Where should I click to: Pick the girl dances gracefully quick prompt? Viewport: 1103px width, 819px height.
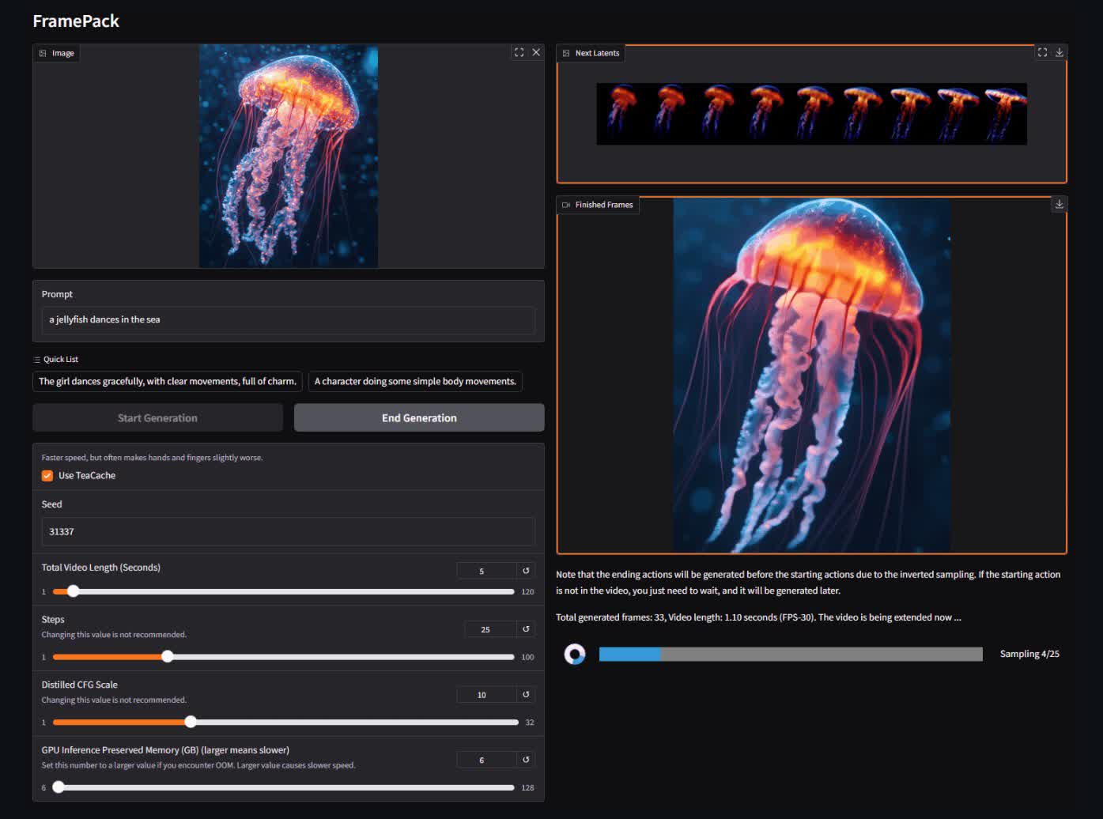tap(168, 382)
